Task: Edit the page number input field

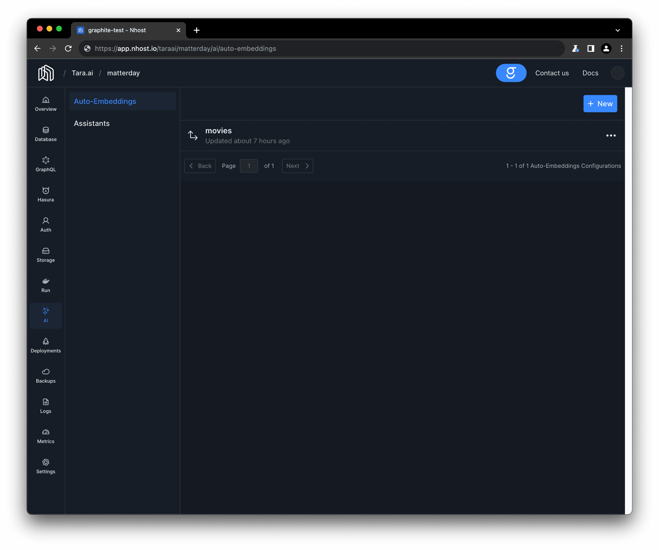Action: pos(249,166)
